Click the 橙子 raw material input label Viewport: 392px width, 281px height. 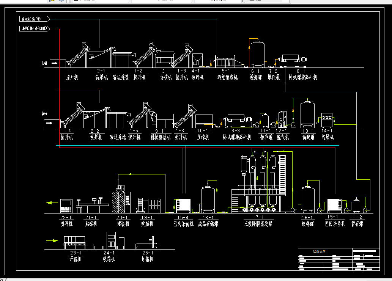45,114
